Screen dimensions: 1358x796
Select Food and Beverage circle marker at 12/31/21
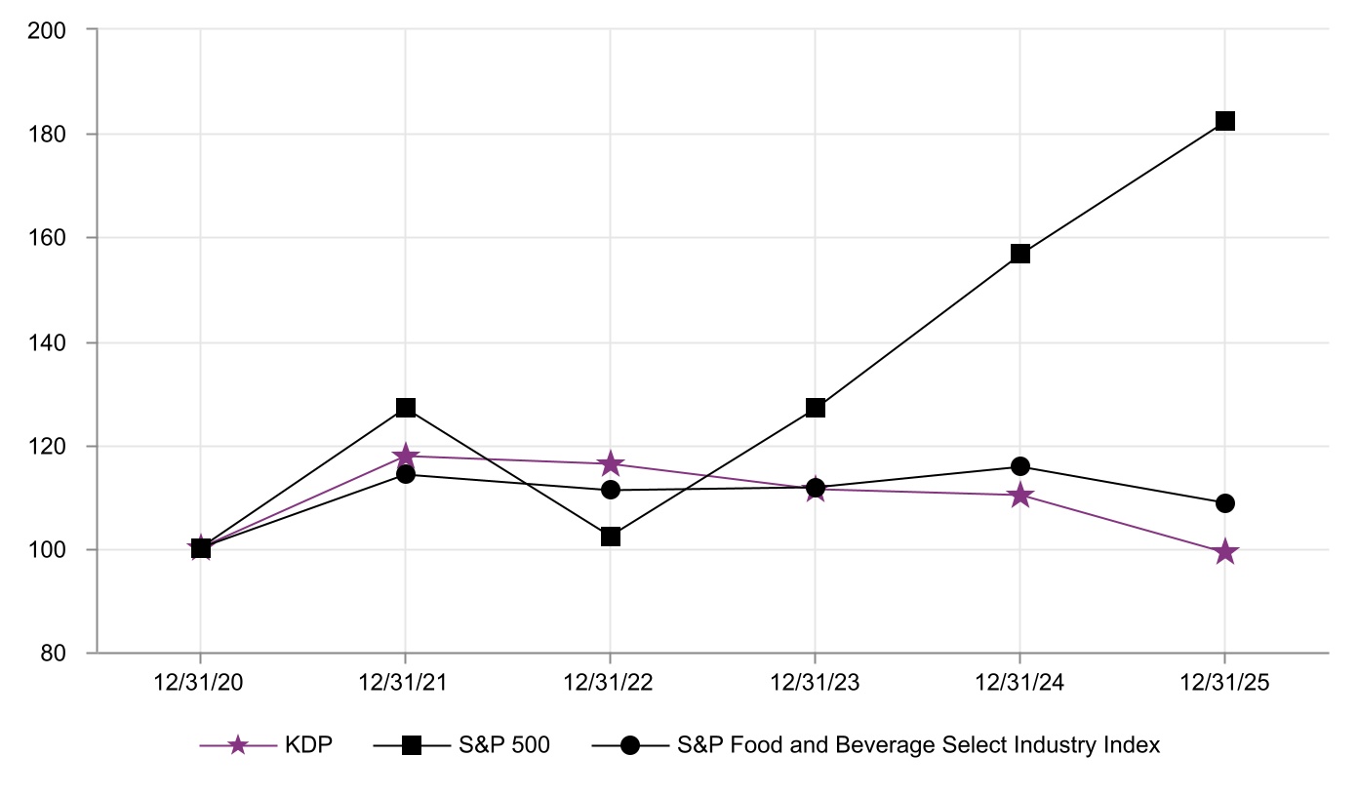(x=406, y=474)
